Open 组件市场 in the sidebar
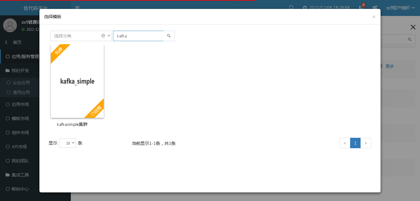The width and height of the screenshot is (420, 201). [20, 133]
